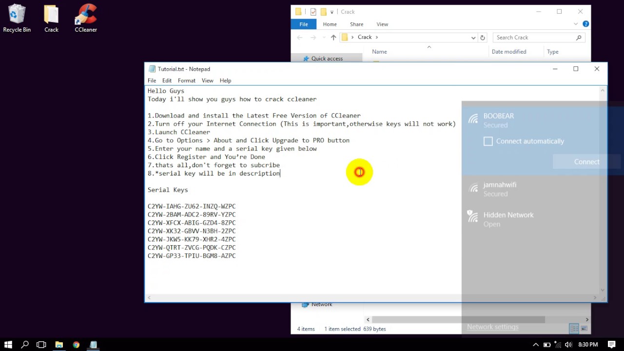Open Explorer Home ribbon tab

point(330,24)
